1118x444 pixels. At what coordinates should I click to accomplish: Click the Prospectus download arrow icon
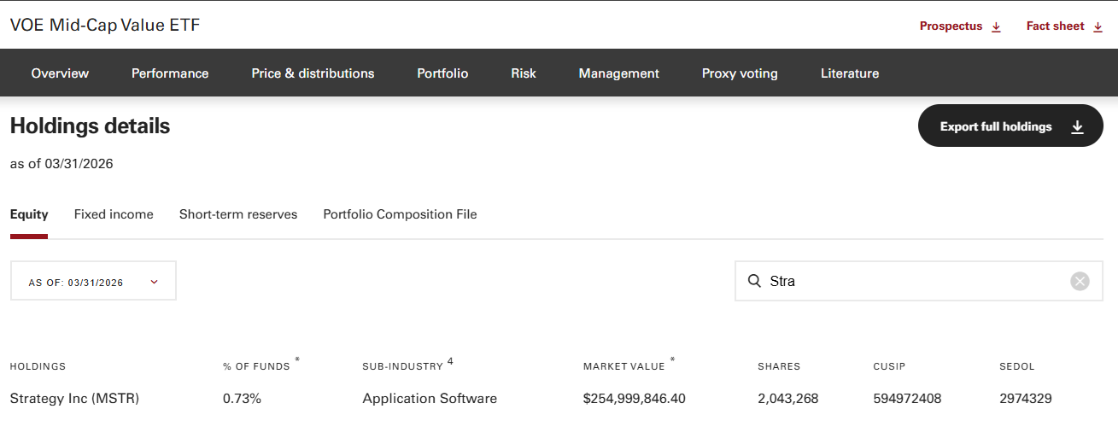pyautogui.click(x=996, y=26)
